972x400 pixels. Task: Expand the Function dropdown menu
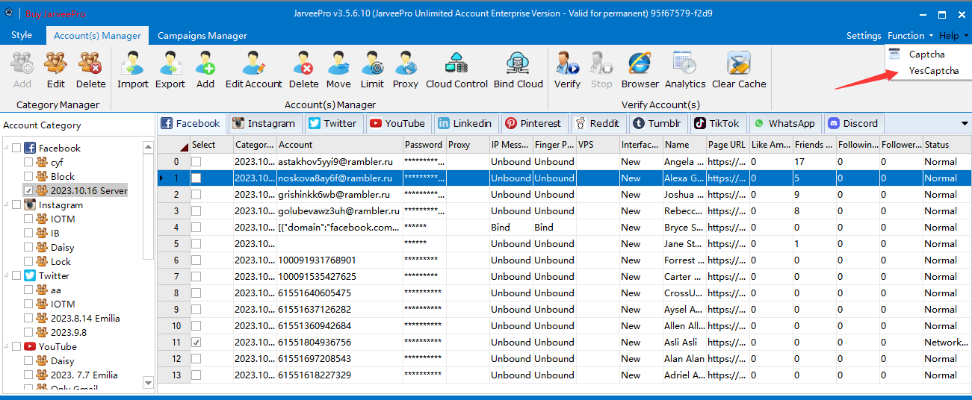[x=910, y=35]
